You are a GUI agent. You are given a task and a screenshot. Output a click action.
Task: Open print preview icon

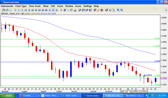[x=113, y=10]
